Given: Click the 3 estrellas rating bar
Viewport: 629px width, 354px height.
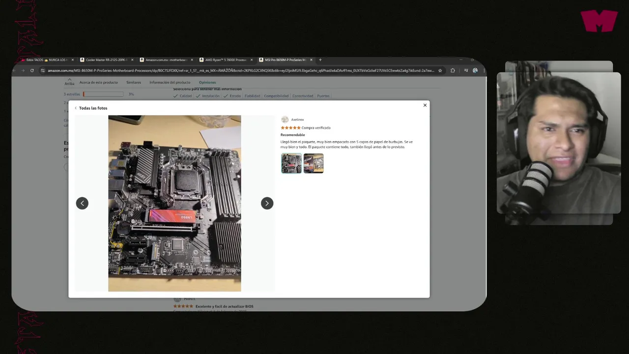Looking at the screenshot, I should pyautogui.click(x=103, y=94).
